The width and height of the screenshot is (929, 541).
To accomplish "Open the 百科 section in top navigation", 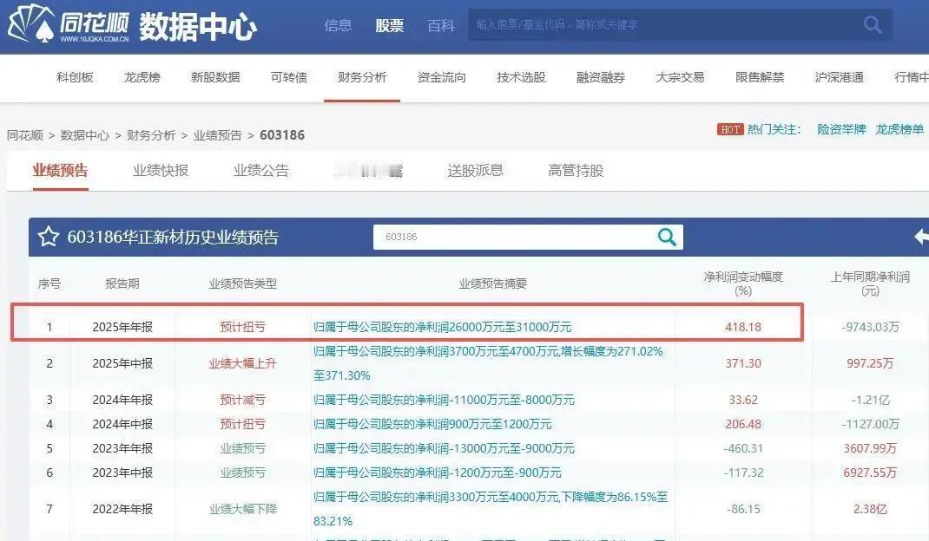I will 441,25.
